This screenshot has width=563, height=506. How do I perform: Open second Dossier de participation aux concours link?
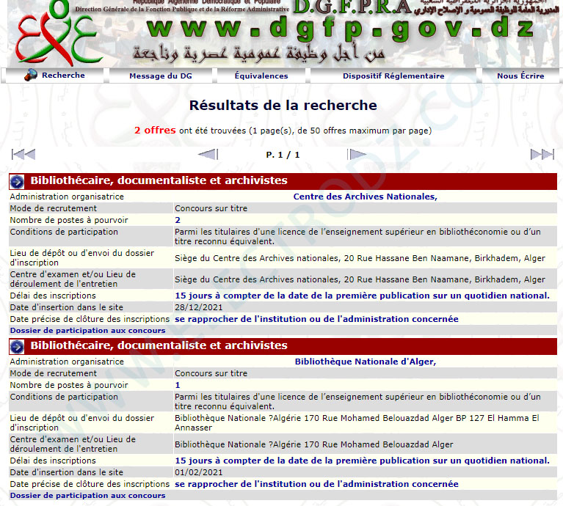[x=87, y=495]
